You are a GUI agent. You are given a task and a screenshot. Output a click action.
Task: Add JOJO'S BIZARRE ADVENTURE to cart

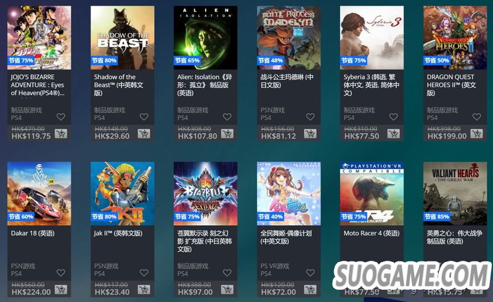60,133
